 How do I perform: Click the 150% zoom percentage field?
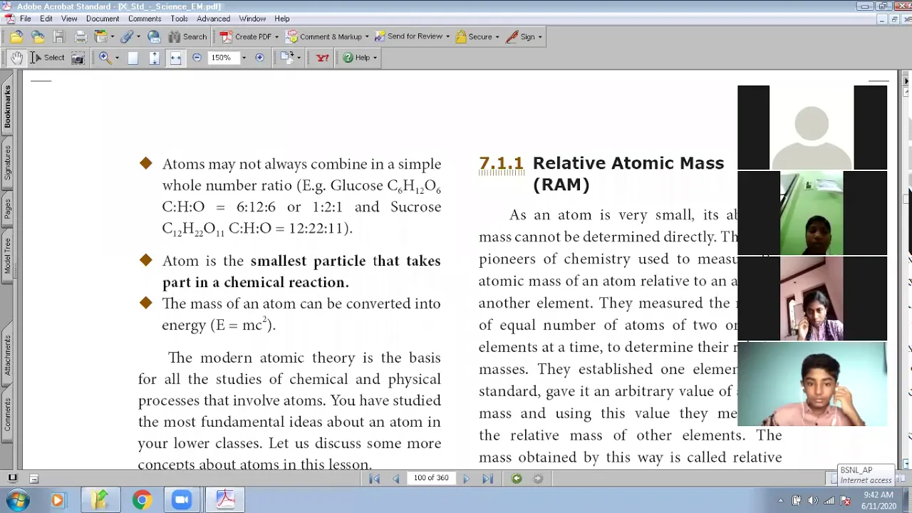click(x=222, y=58)
